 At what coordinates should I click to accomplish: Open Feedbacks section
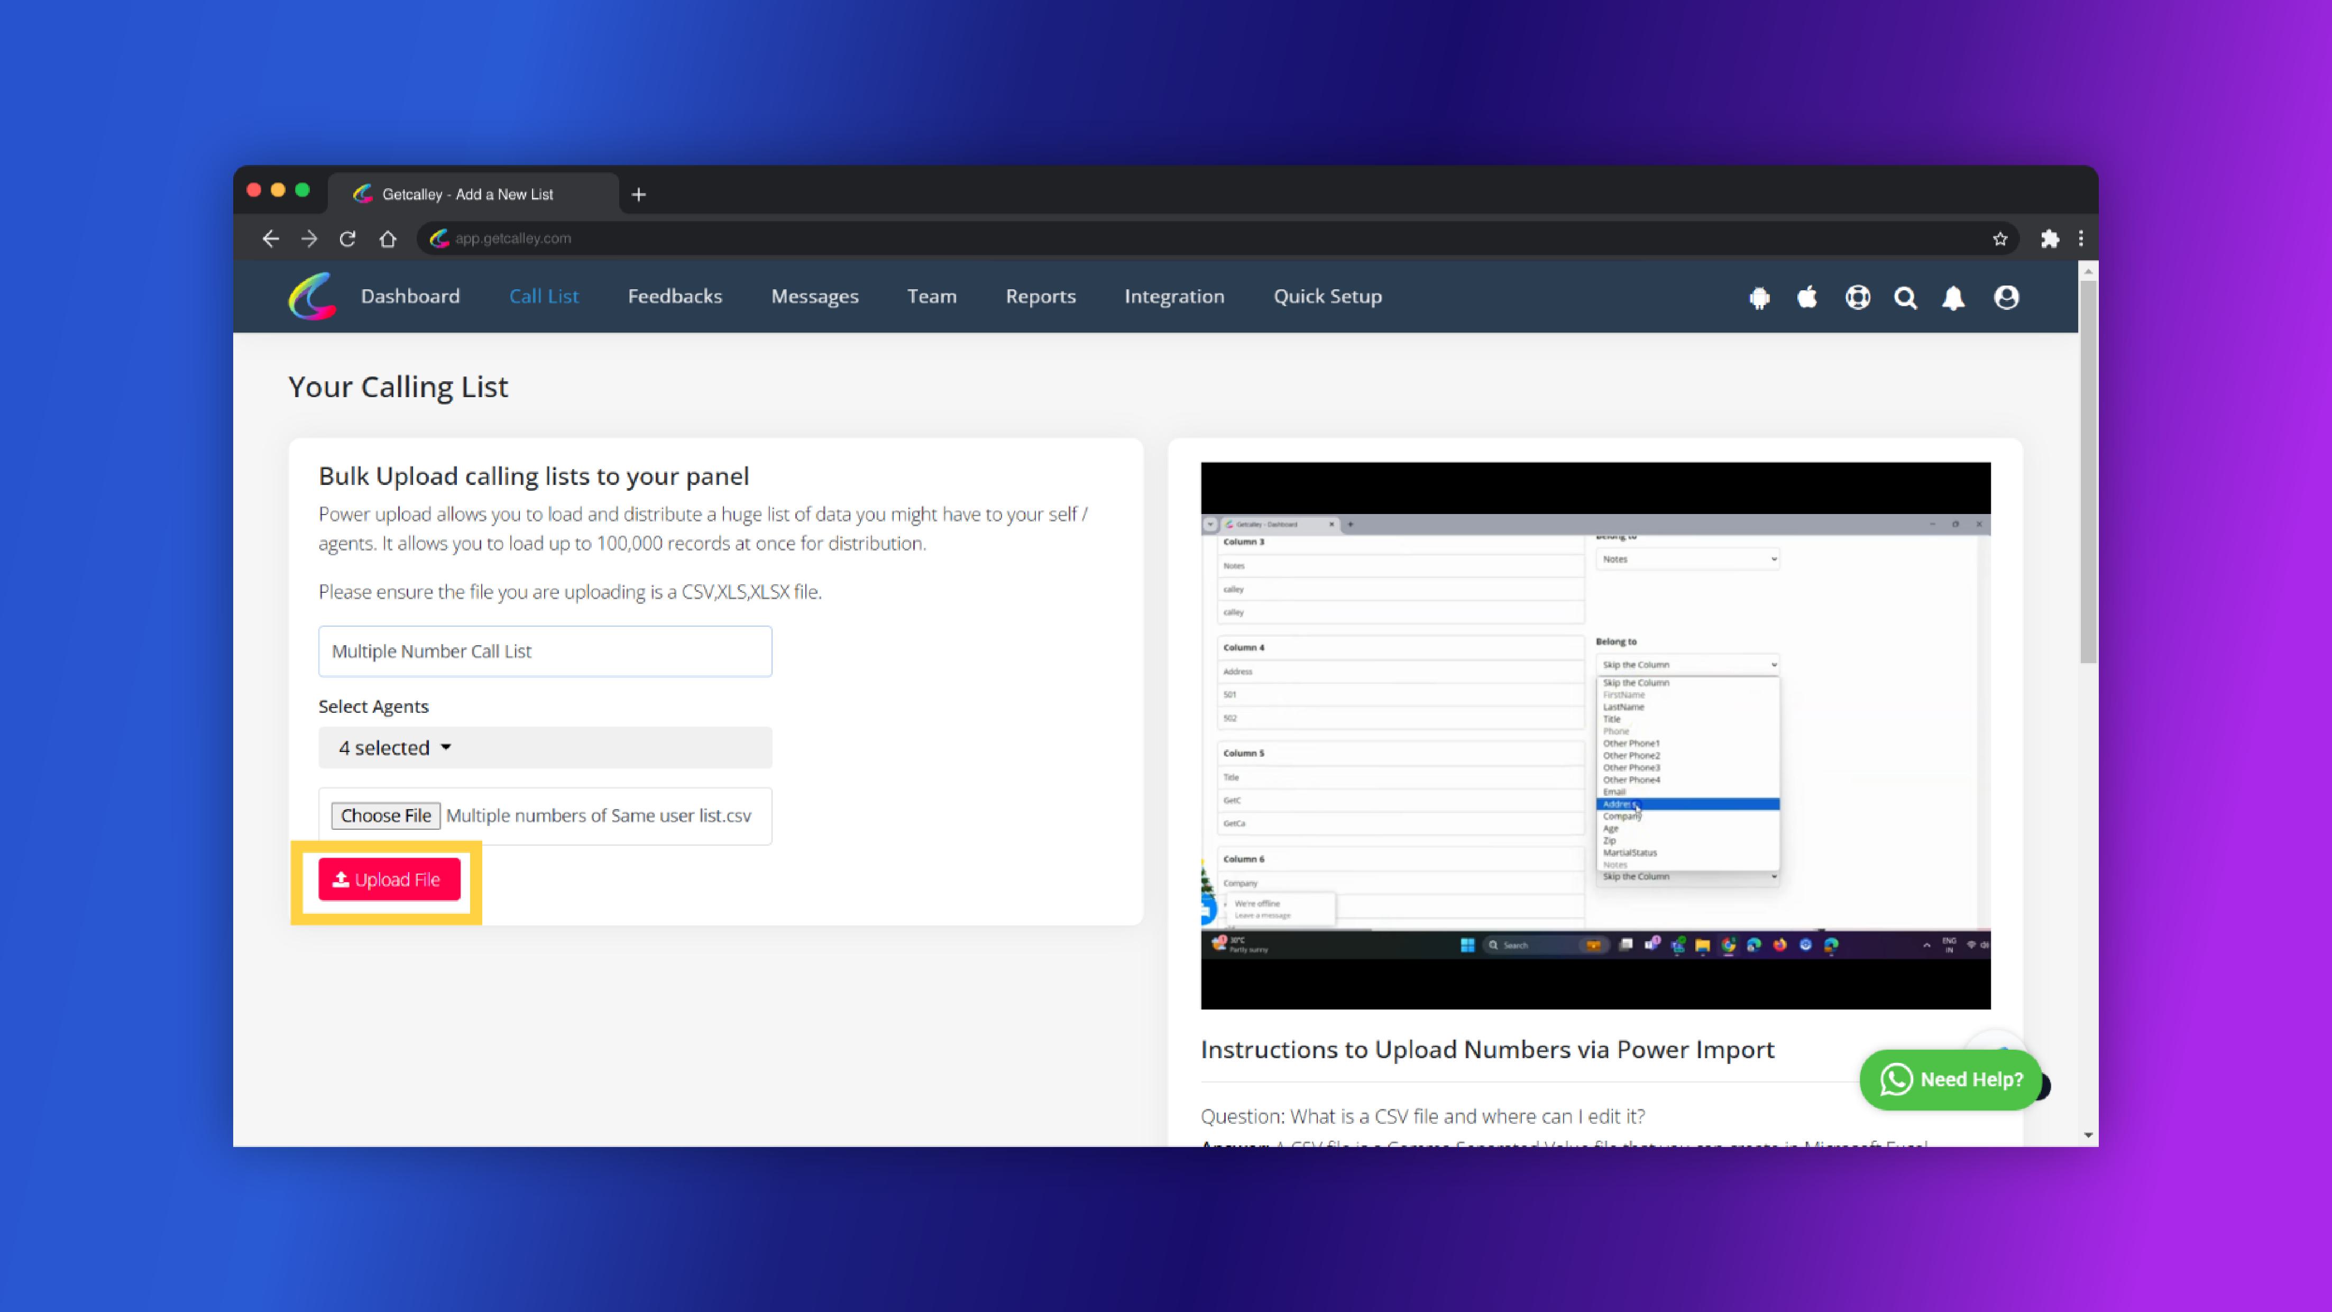[674, 296]
